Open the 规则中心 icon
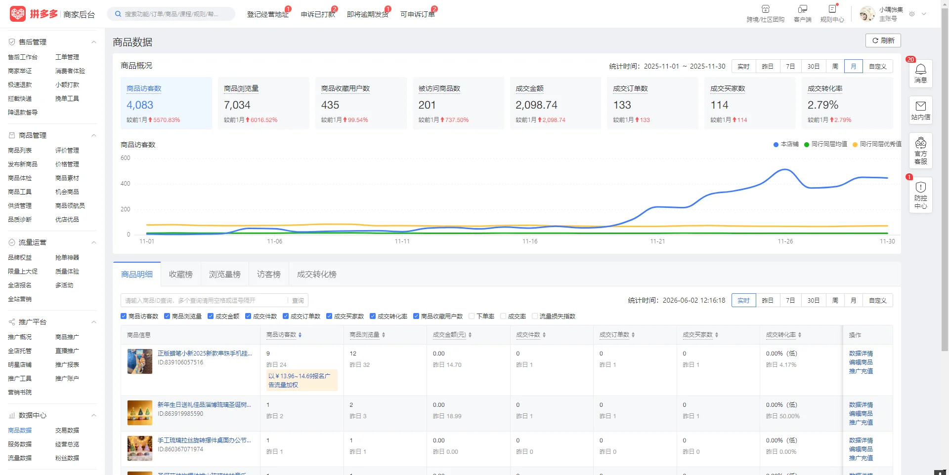Screen dimensions: 949x475 832,9
